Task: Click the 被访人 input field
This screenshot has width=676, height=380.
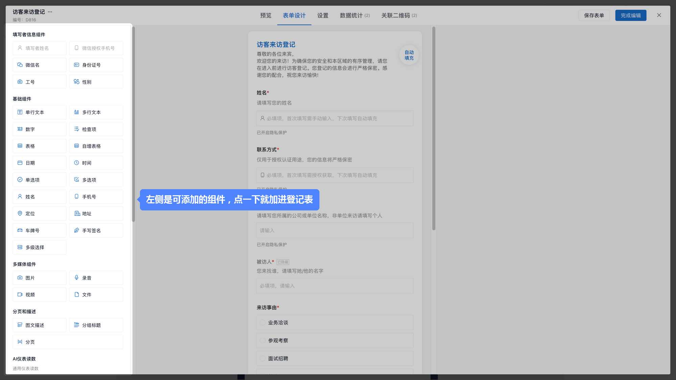Action: coord(335,286)
